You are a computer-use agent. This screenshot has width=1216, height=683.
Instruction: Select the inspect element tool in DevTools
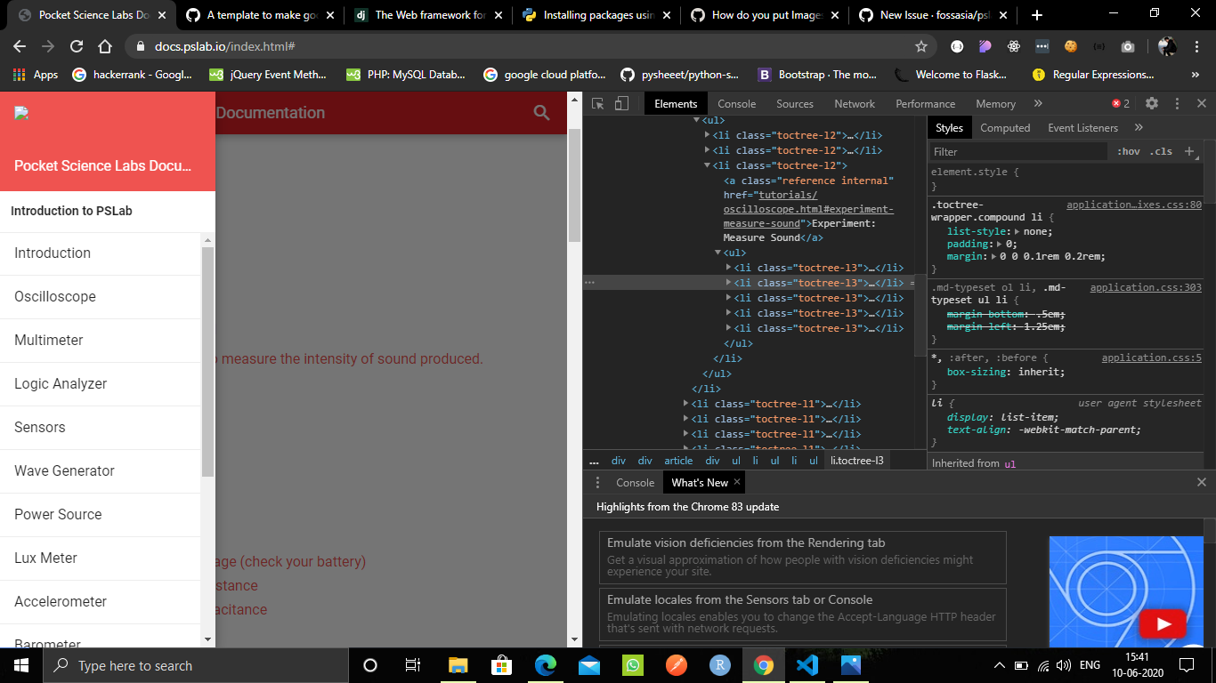click(x=597, y=103)
